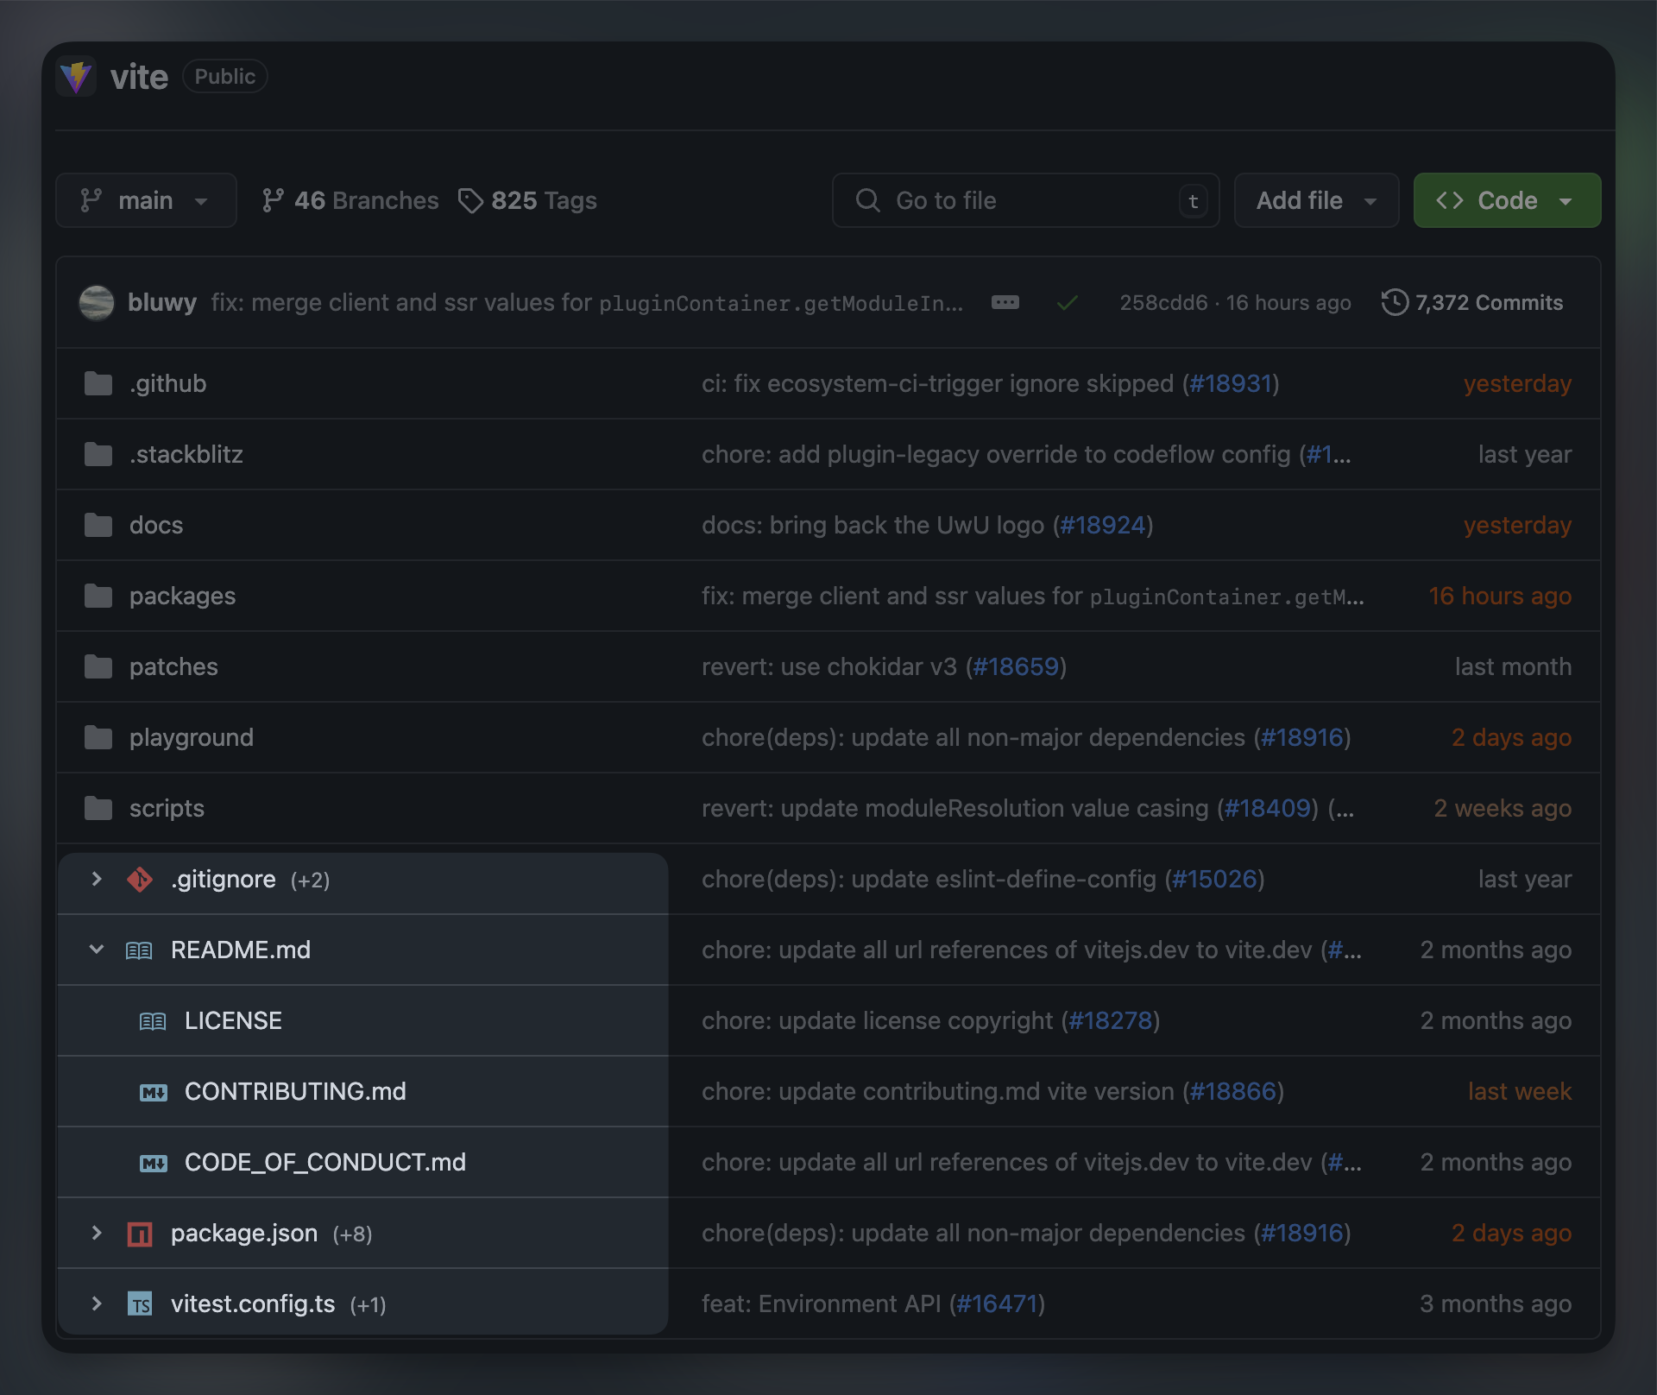Screen dimensions: 1657x1395
Task: Click the branches icon beside 46 Branches
Action: coord(273,200)
